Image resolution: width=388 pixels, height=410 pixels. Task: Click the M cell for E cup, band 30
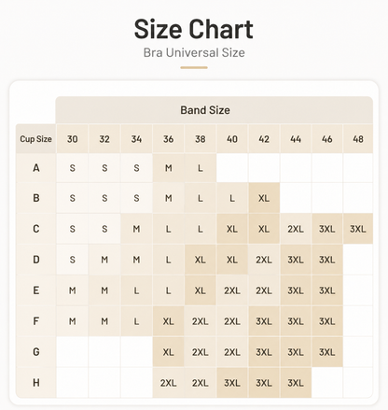[x=73, y=290]
